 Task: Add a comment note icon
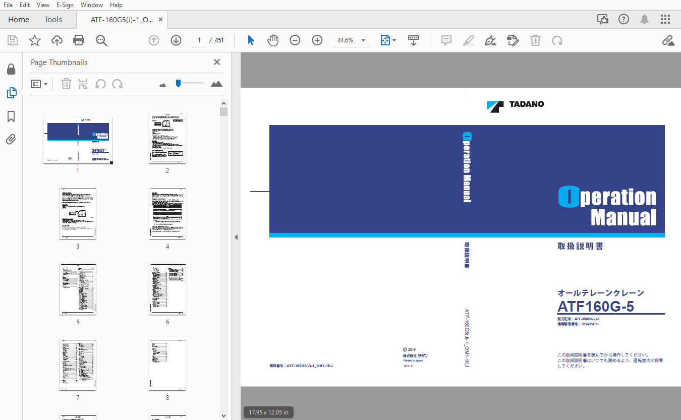coord(446,40)
